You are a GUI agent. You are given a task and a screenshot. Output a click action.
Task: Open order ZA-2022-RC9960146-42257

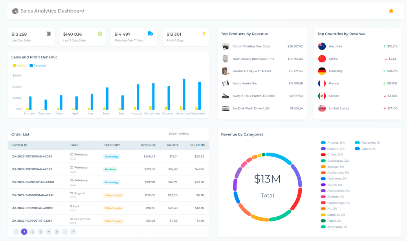(32, 221)
